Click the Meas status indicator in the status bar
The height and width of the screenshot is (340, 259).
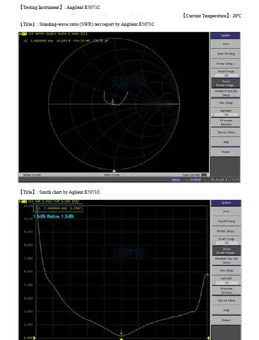click(176, 180)
